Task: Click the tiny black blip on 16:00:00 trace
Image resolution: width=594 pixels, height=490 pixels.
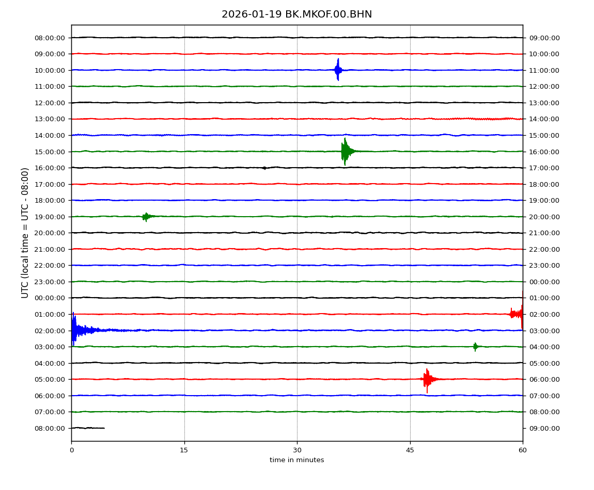Action: coord(264,168)
